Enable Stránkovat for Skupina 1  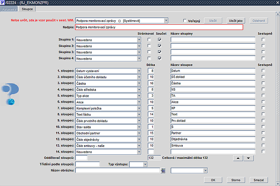(149, 40)
